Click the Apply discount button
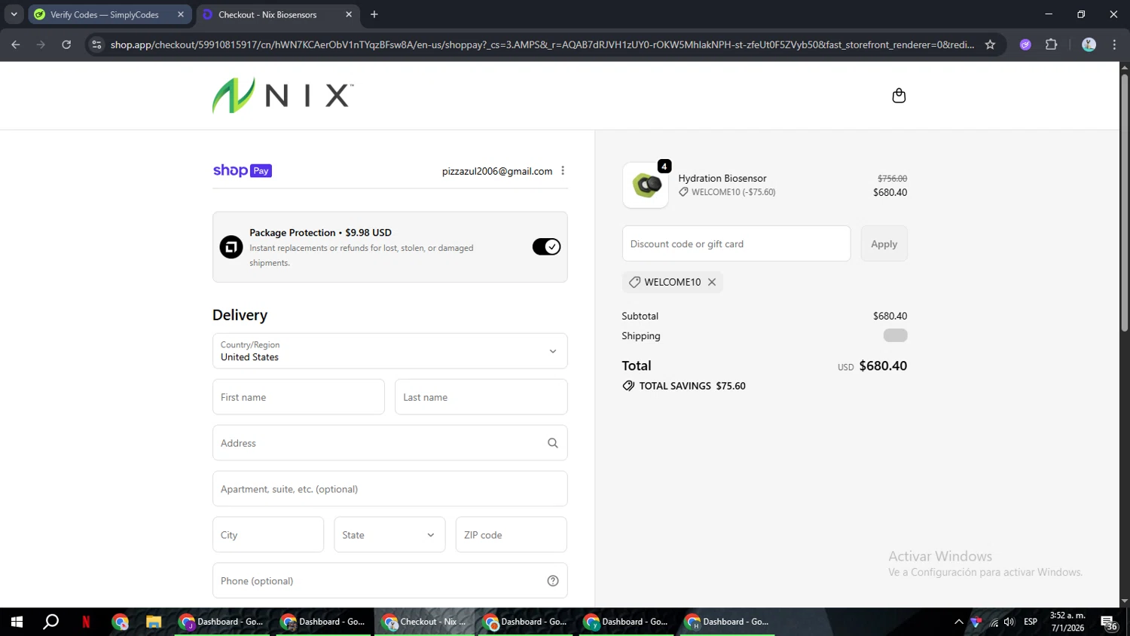 tap(884, 244)
